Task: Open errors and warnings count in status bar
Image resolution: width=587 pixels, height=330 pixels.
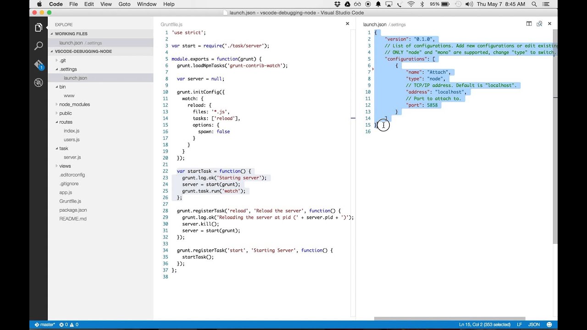Action: [69, 324]
